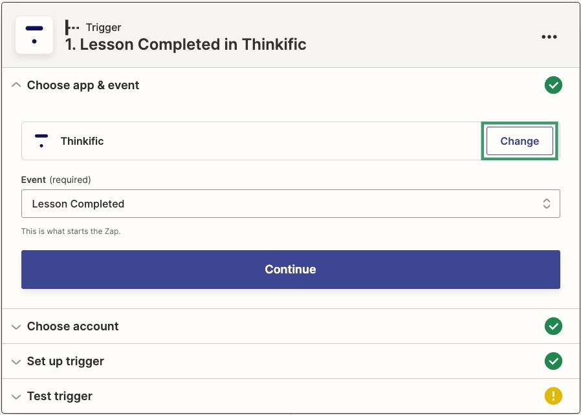Click green checkmark beside Choose account
The image size is (581, 415).
click(553, 326)
